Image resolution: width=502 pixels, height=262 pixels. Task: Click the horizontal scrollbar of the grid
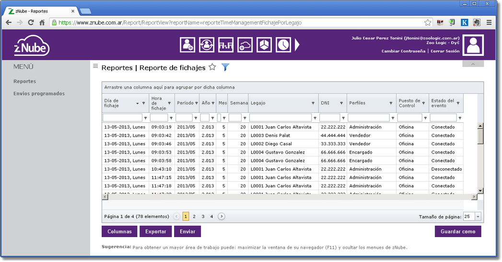click(288, 197)
